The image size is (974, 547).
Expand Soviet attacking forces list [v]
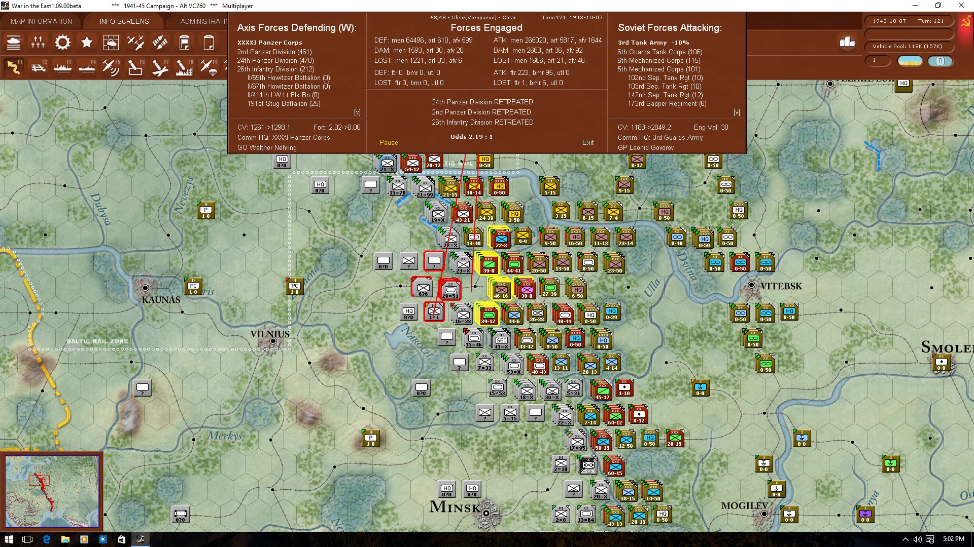point(737,112)
